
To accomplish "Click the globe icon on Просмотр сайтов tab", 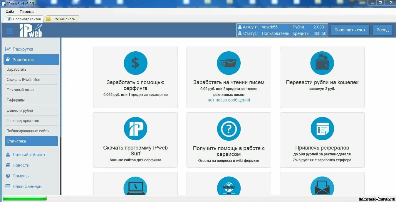I will click(9, 19).
